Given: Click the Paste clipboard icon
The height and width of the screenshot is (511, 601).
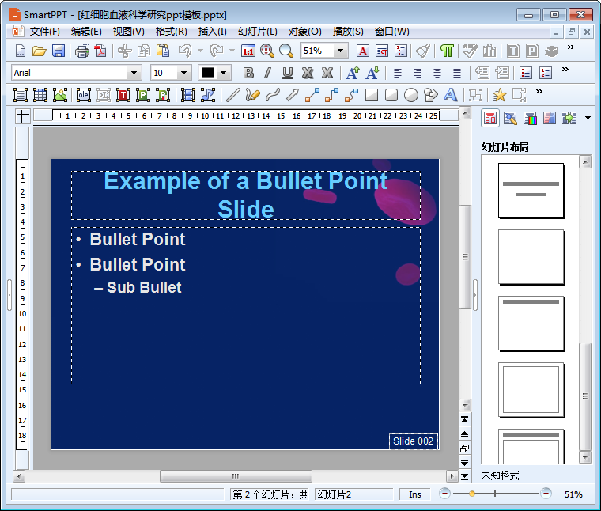Looking at the screenshot, I should tap(163, 51).
